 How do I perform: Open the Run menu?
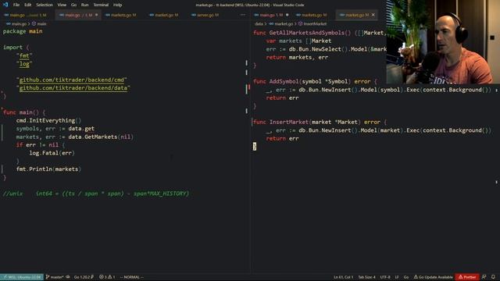point(84,5)
